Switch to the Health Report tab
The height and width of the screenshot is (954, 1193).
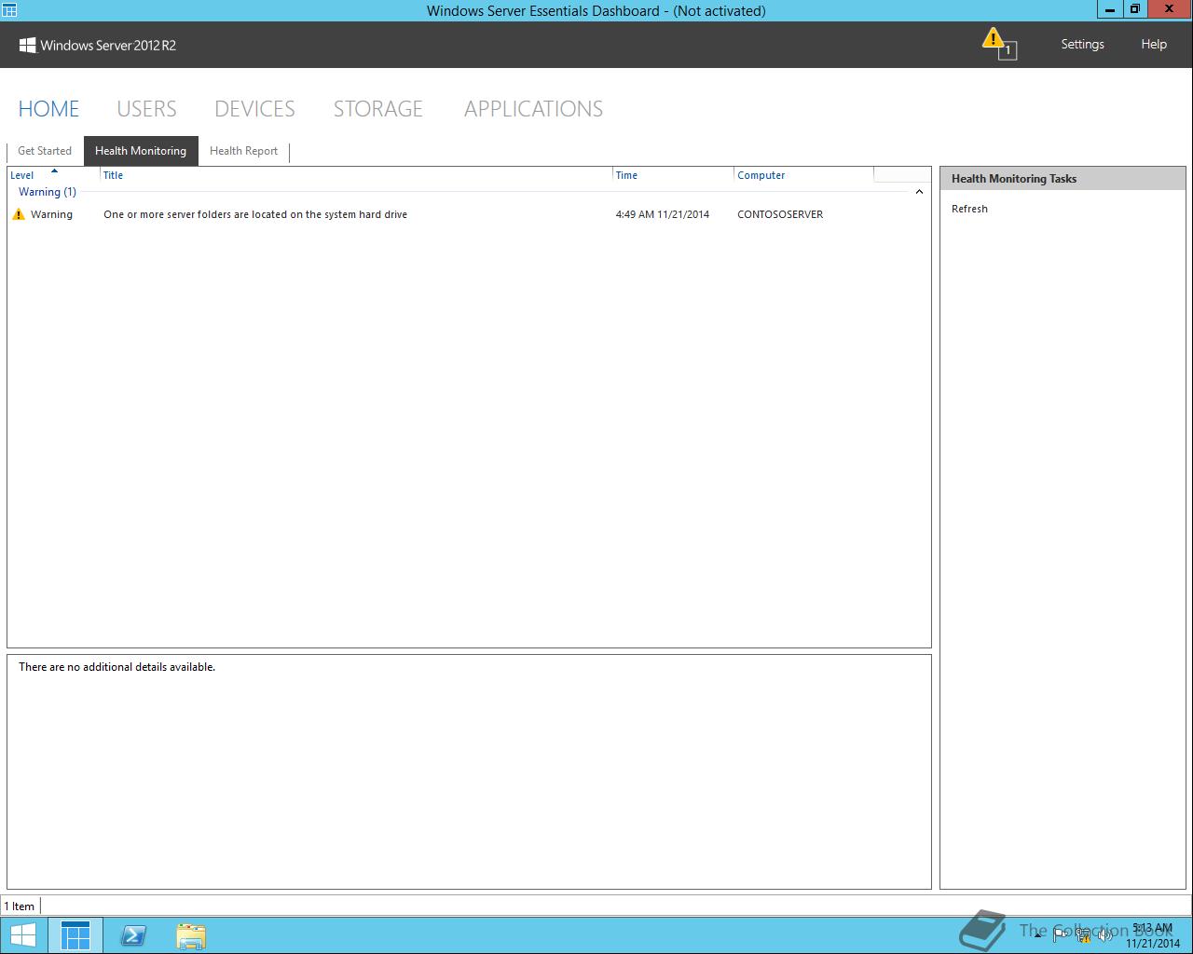[243, 151]
